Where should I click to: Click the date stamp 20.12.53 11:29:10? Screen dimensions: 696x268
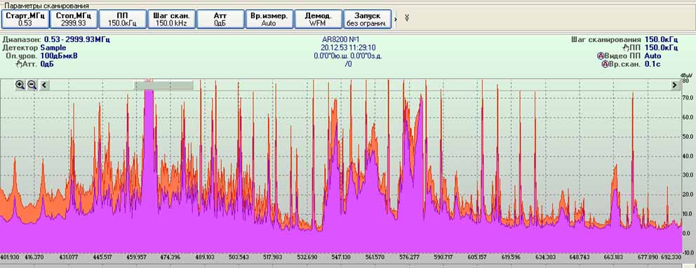348,48
